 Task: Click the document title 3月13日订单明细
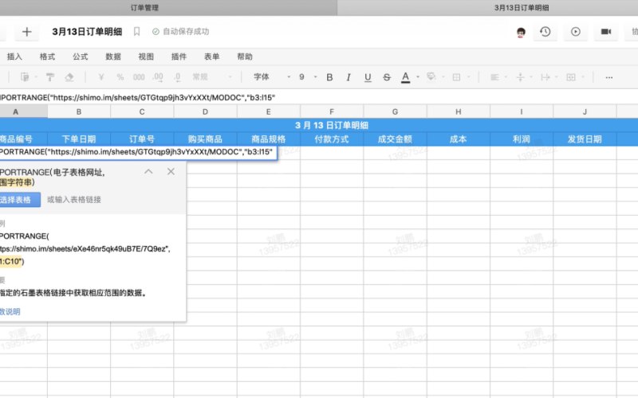(87, 32)
